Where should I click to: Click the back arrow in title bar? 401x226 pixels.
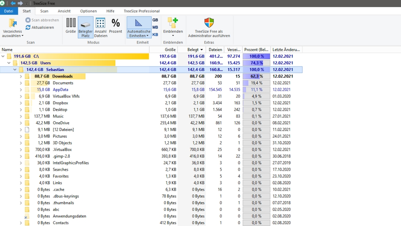[13, 3]
